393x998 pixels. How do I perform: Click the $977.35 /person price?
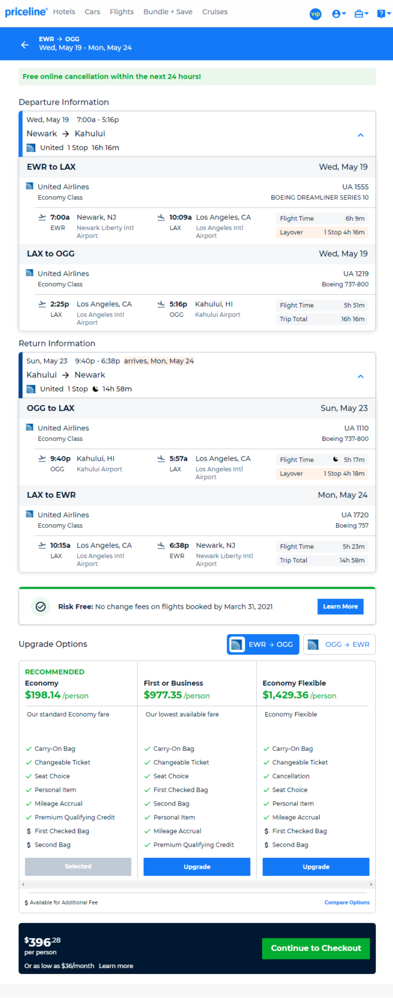[x=177, y=695]
